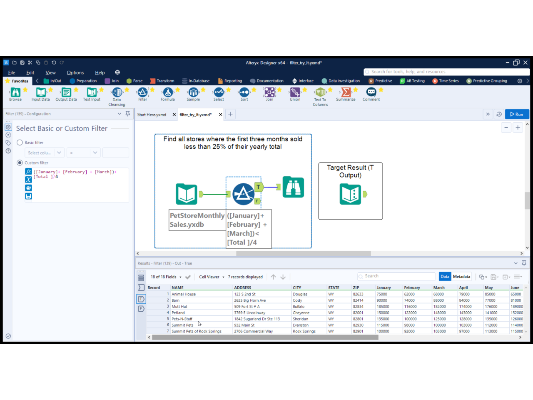Viewport: 533px width, 400px height.
Task: Open the Options menu
Action: pyautogui.click(x=75, y=72)
